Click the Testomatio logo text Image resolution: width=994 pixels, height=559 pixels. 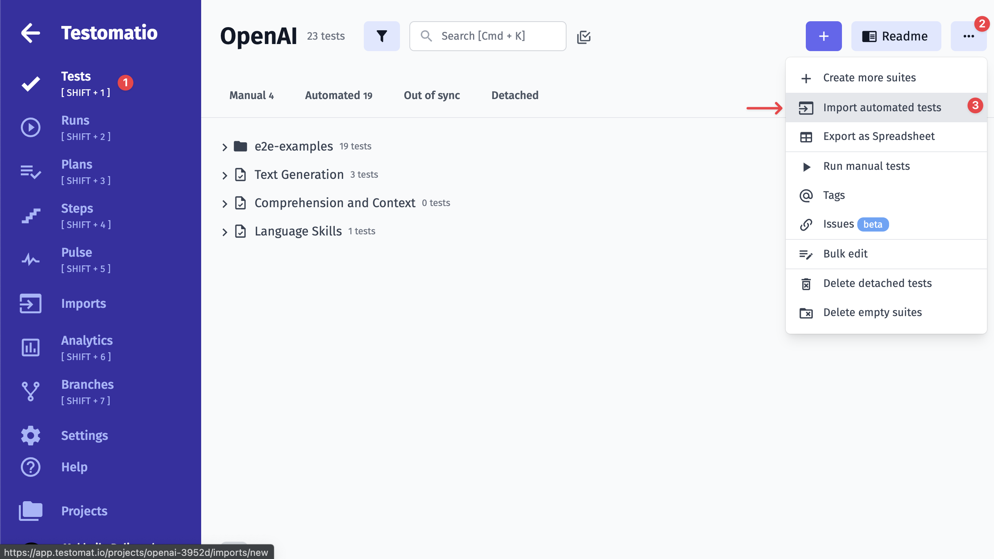pyautogui.click(x=109, y=33)
